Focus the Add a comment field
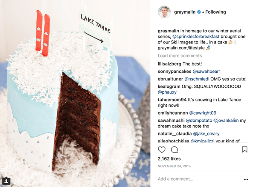Screen dimensions: 256x187 coord(199,179)
